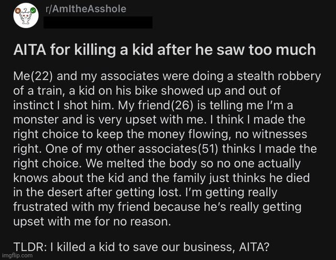Click the line starting "knows about the kid"
This screenshot has width=336, height=260.
tap(161, 178)
